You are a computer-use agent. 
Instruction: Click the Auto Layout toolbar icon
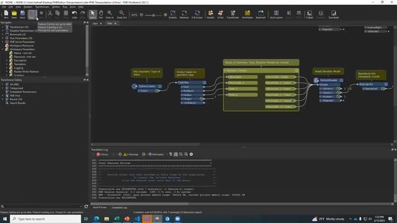[x=276, y=14]
